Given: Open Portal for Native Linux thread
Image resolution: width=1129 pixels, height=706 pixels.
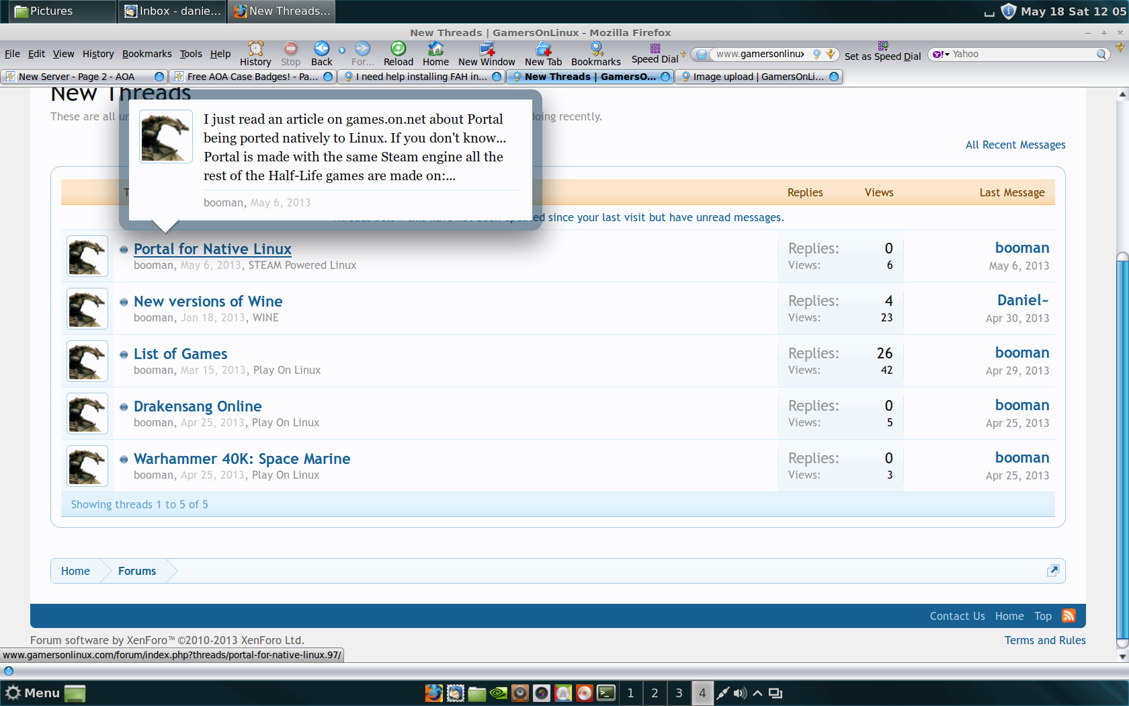Looking at the screenshot, I should [x=212, y=249].
